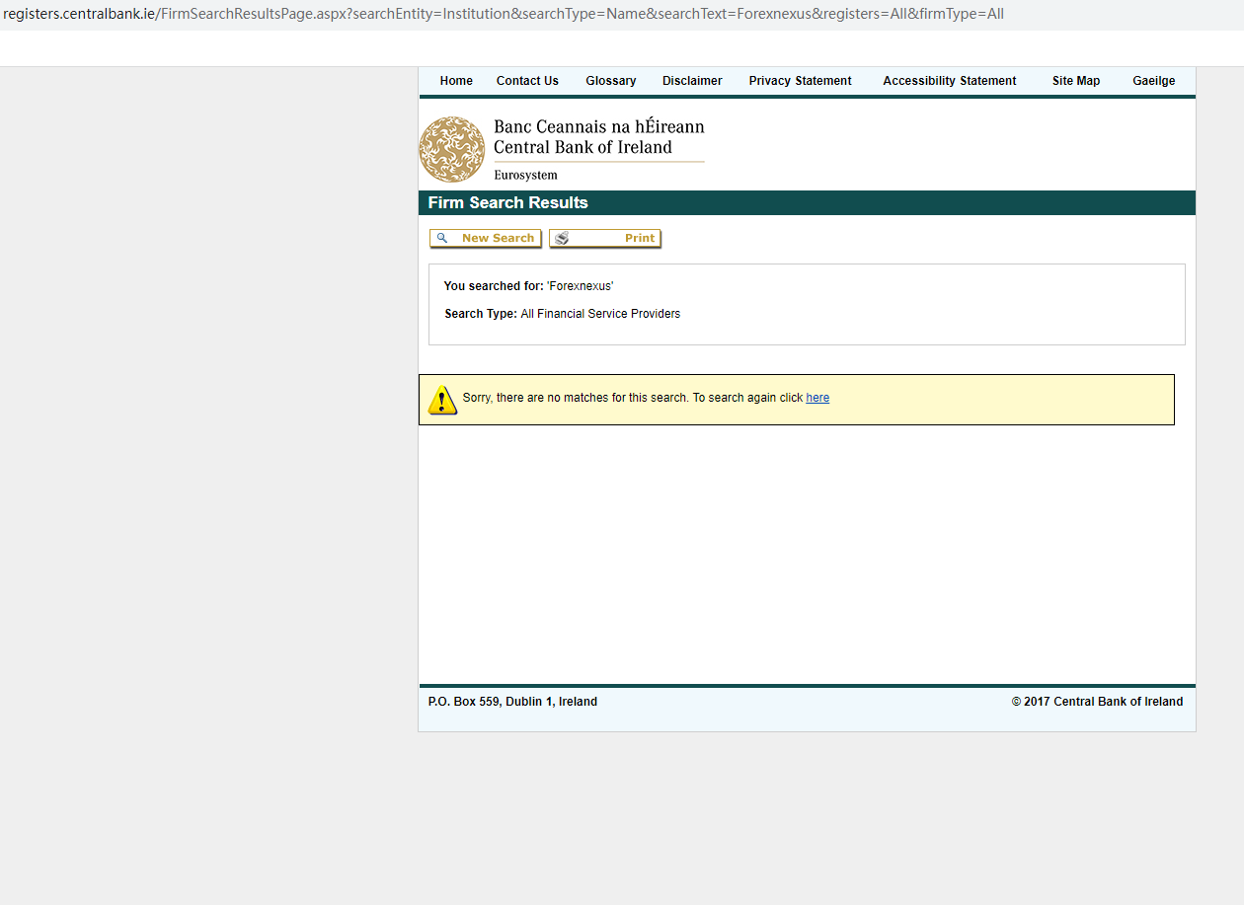Click the 'All Financial Service Providers' text
Screen dimensions: 1244x905
(600, 314)
